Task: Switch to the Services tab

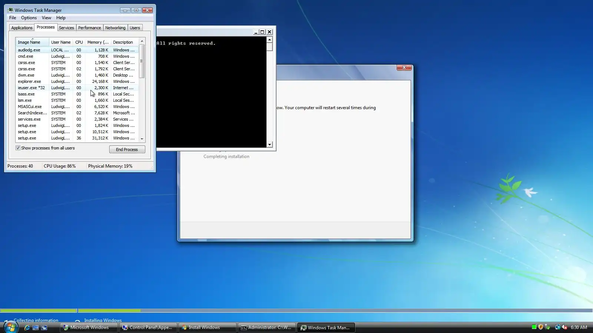Action: 66,28
